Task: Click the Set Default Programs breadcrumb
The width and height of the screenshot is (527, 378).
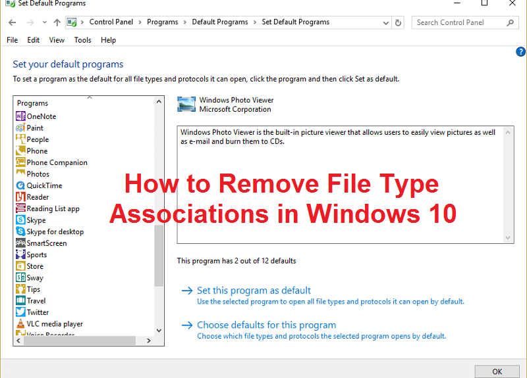Action: 295,22
